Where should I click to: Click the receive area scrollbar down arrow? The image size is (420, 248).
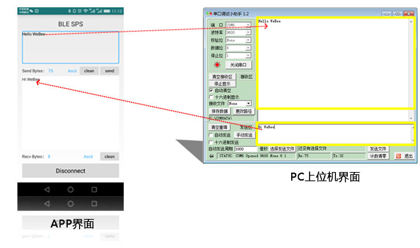coord(411,118)
